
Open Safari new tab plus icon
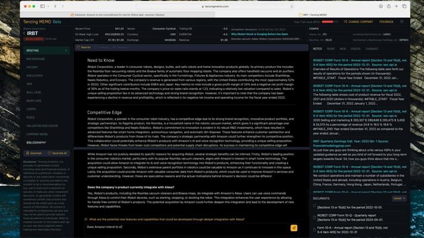396,6
